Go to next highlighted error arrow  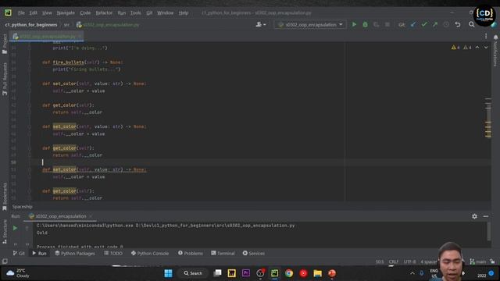pyautogui.click(x=486, y=48)
